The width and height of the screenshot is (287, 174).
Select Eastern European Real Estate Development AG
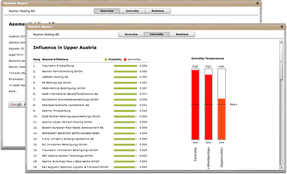[x=90, y=128]
